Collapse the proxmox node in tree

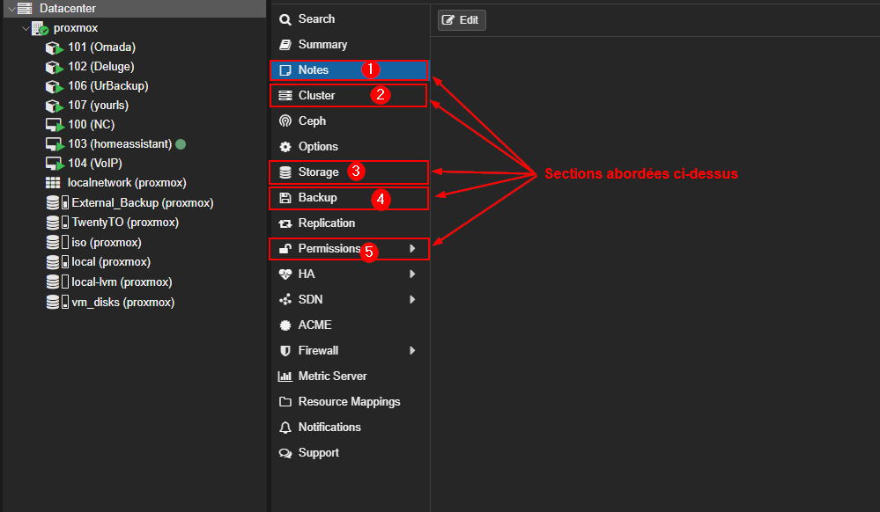pos(26,28)
